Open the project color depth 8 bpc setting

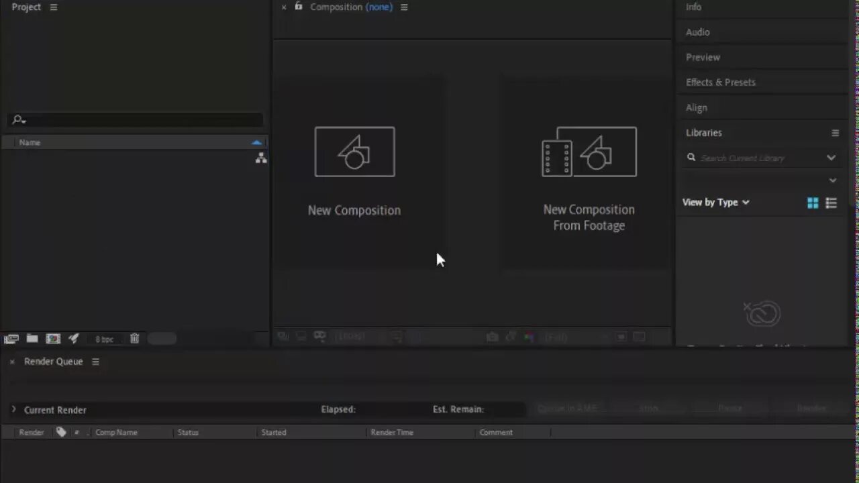pos(104,339)
